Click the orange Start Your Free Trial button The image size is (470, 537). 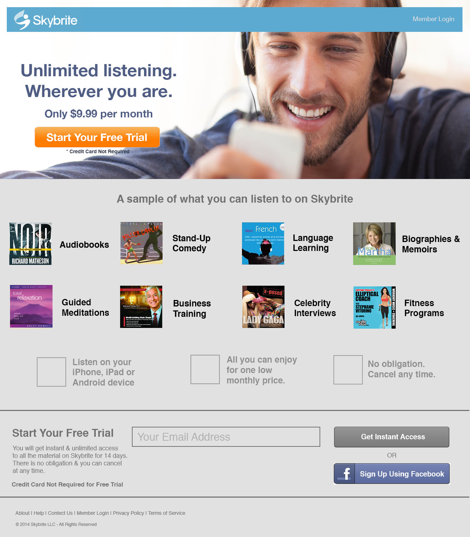[97, 137]
